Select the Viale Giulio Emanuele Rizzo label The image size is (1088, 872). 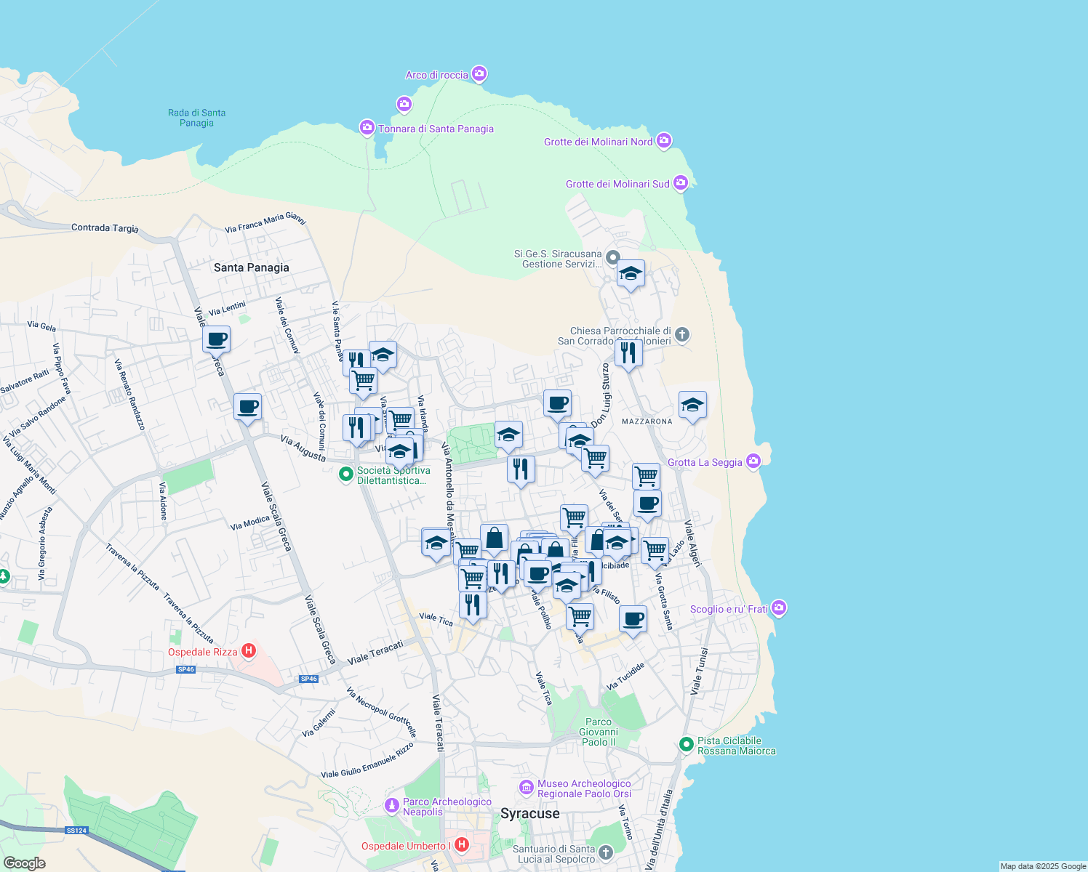pyautogui.click(x=367, y=761)
